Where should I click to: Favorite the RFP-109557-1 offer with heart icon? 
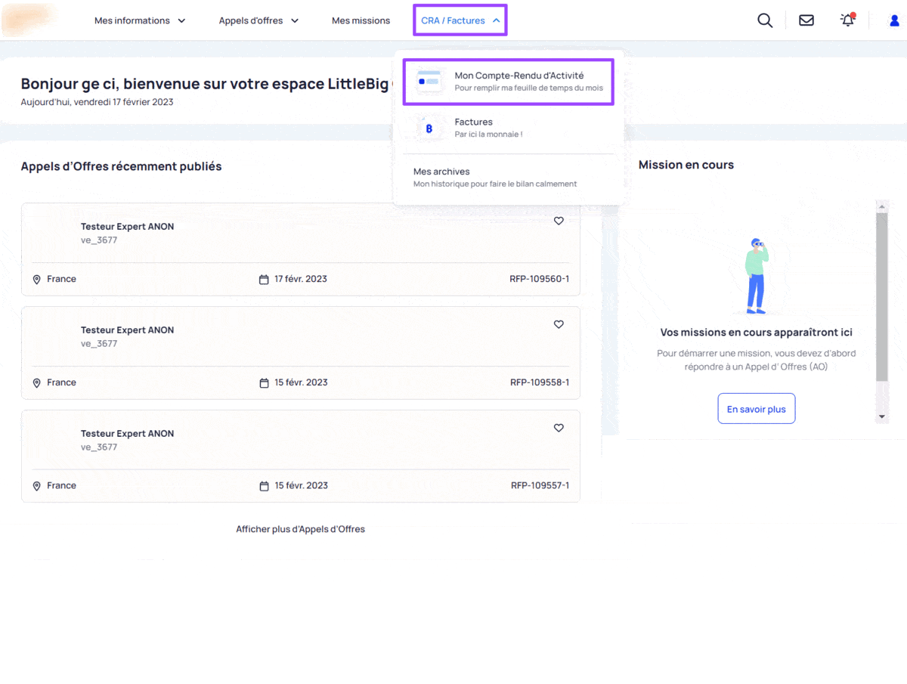pos(559,428)
